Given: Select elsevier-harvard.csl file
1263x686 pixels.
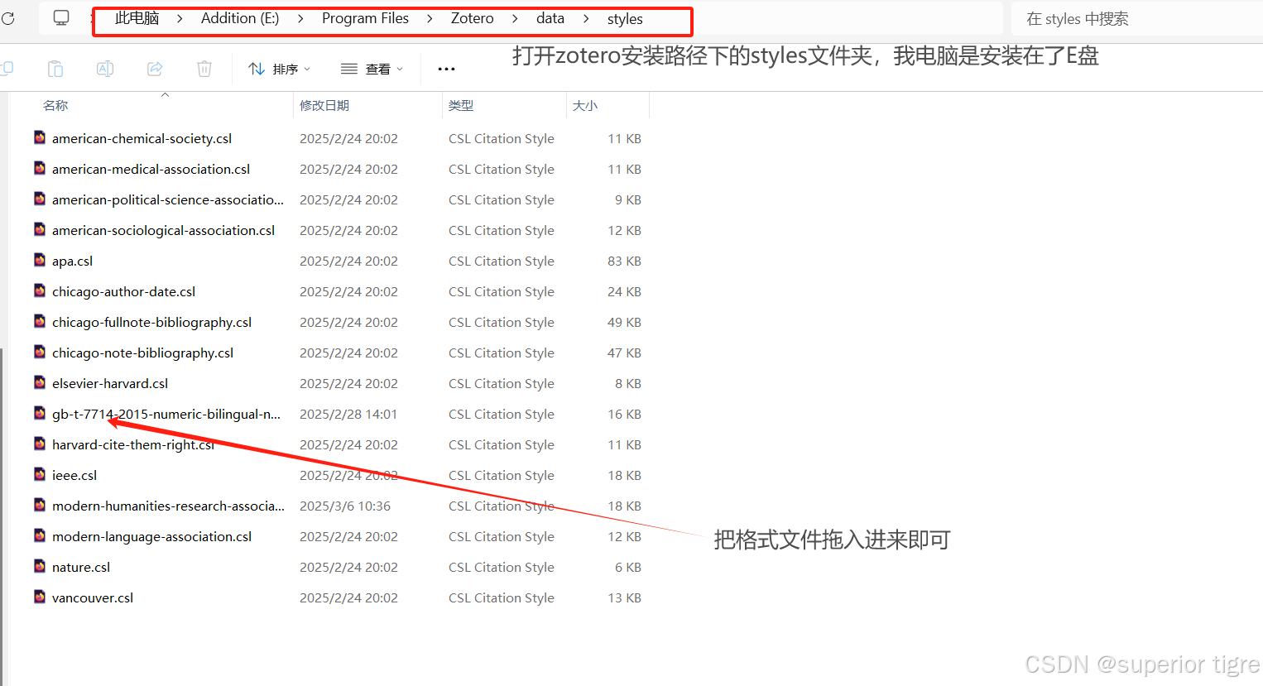Looking at the screenshot, I should [x=110, y=384].
